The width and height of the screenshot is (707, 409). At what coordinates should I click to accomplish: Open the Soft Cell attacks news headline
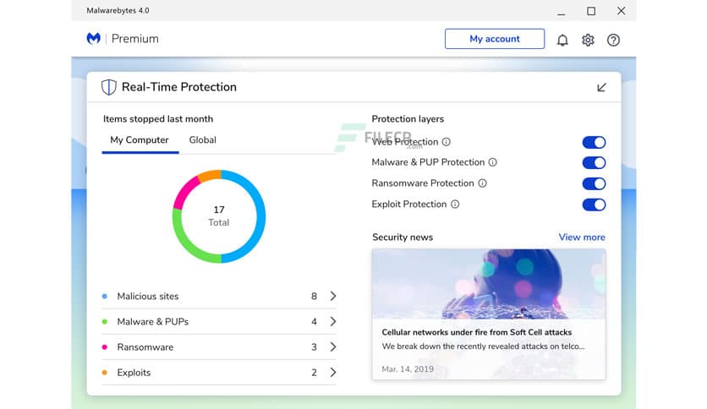tap(477, 332)
